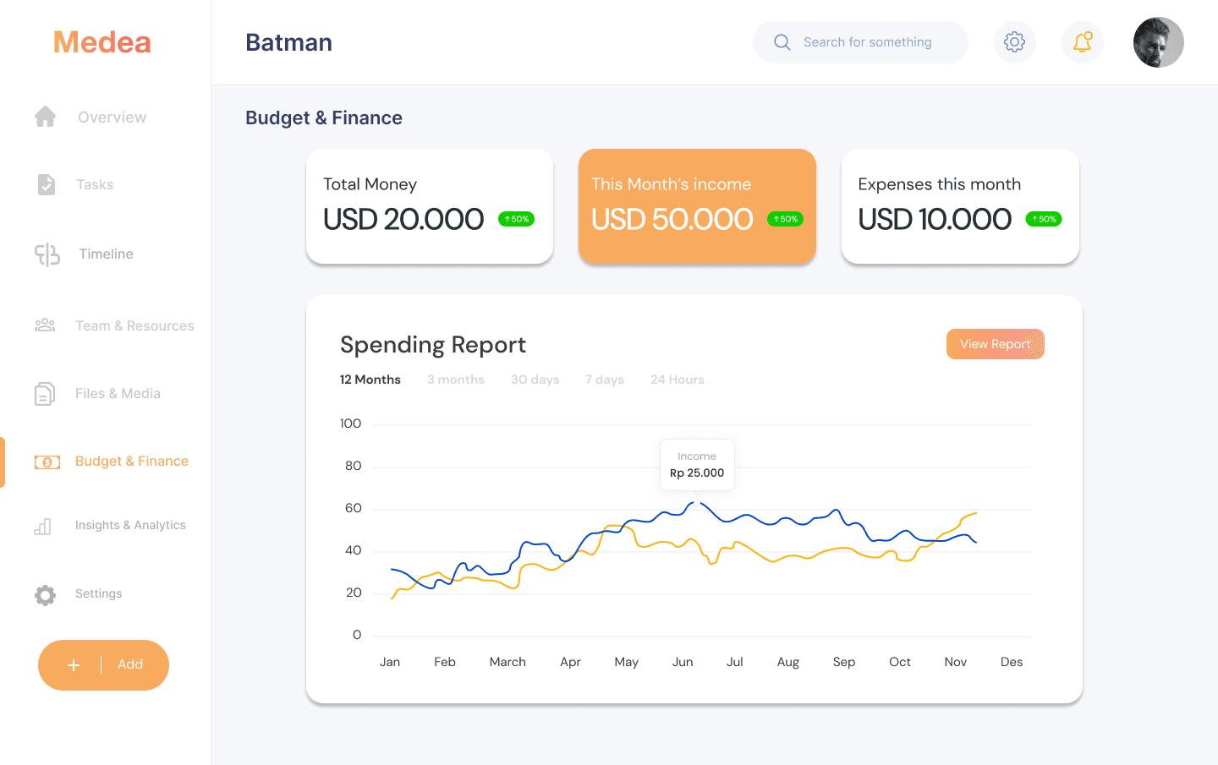Open the Files & Media documents icon

click(45, 393)
